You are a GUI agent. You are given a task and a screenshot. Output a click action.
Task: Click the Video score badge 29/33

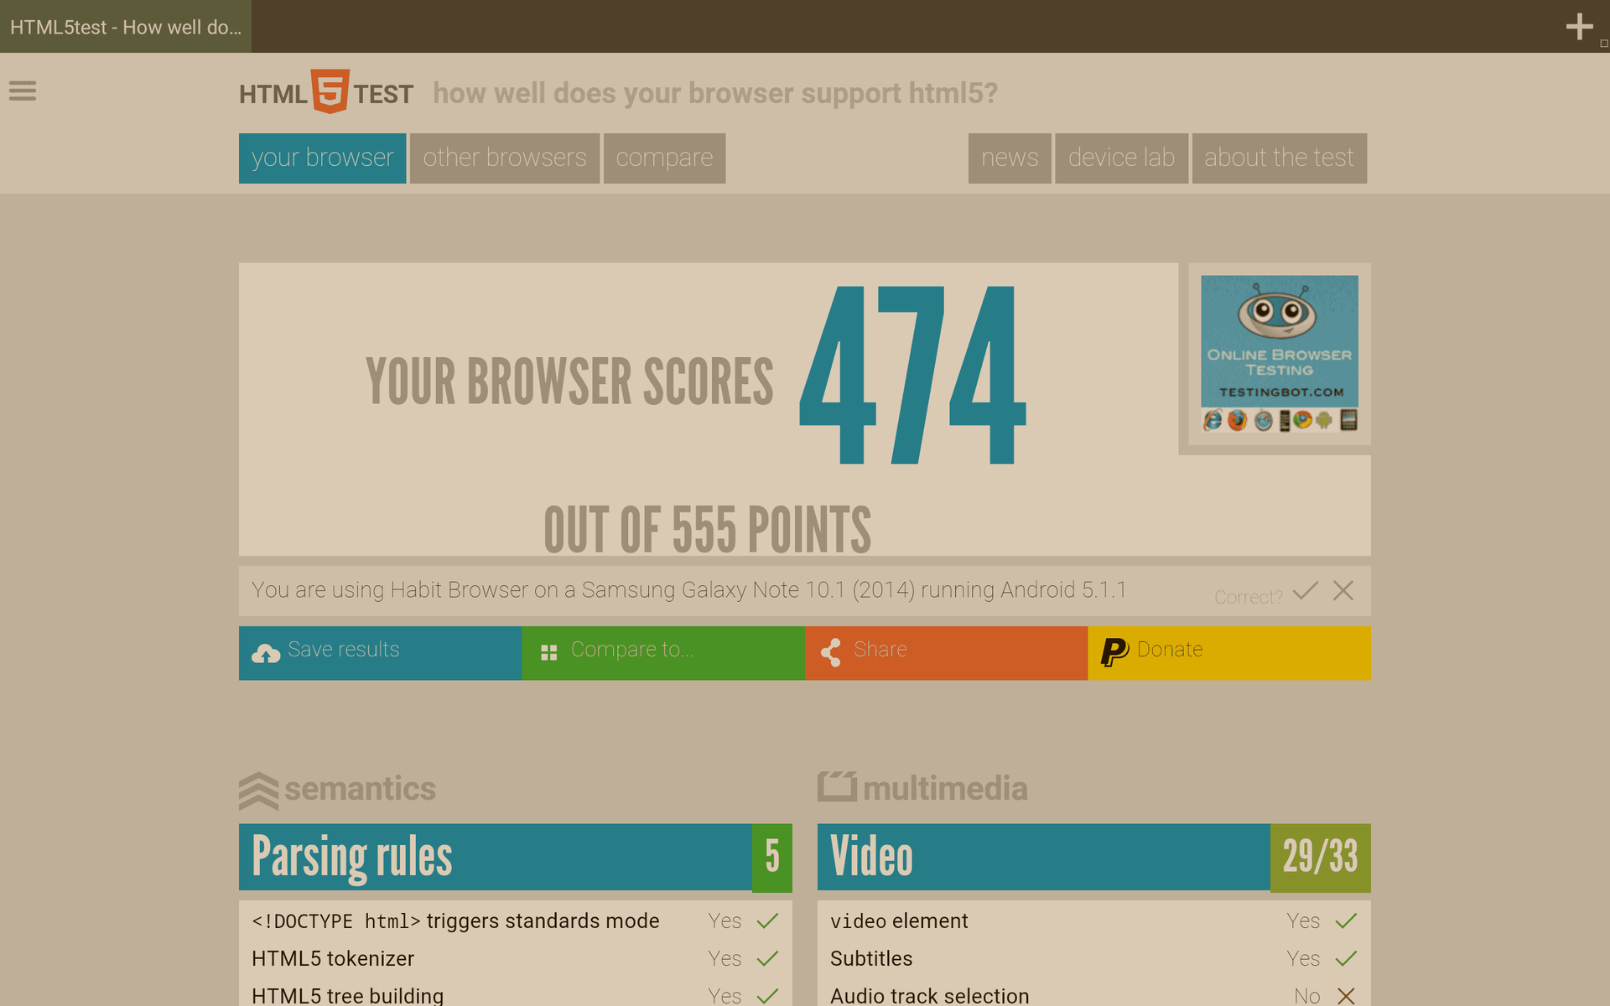(1321, 858)
